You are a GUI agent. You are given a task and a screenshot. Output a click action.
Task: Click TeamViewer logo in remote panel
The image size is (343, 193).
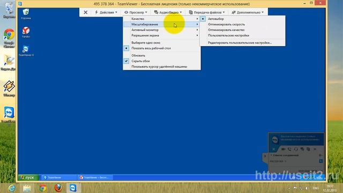coord(275,139)
